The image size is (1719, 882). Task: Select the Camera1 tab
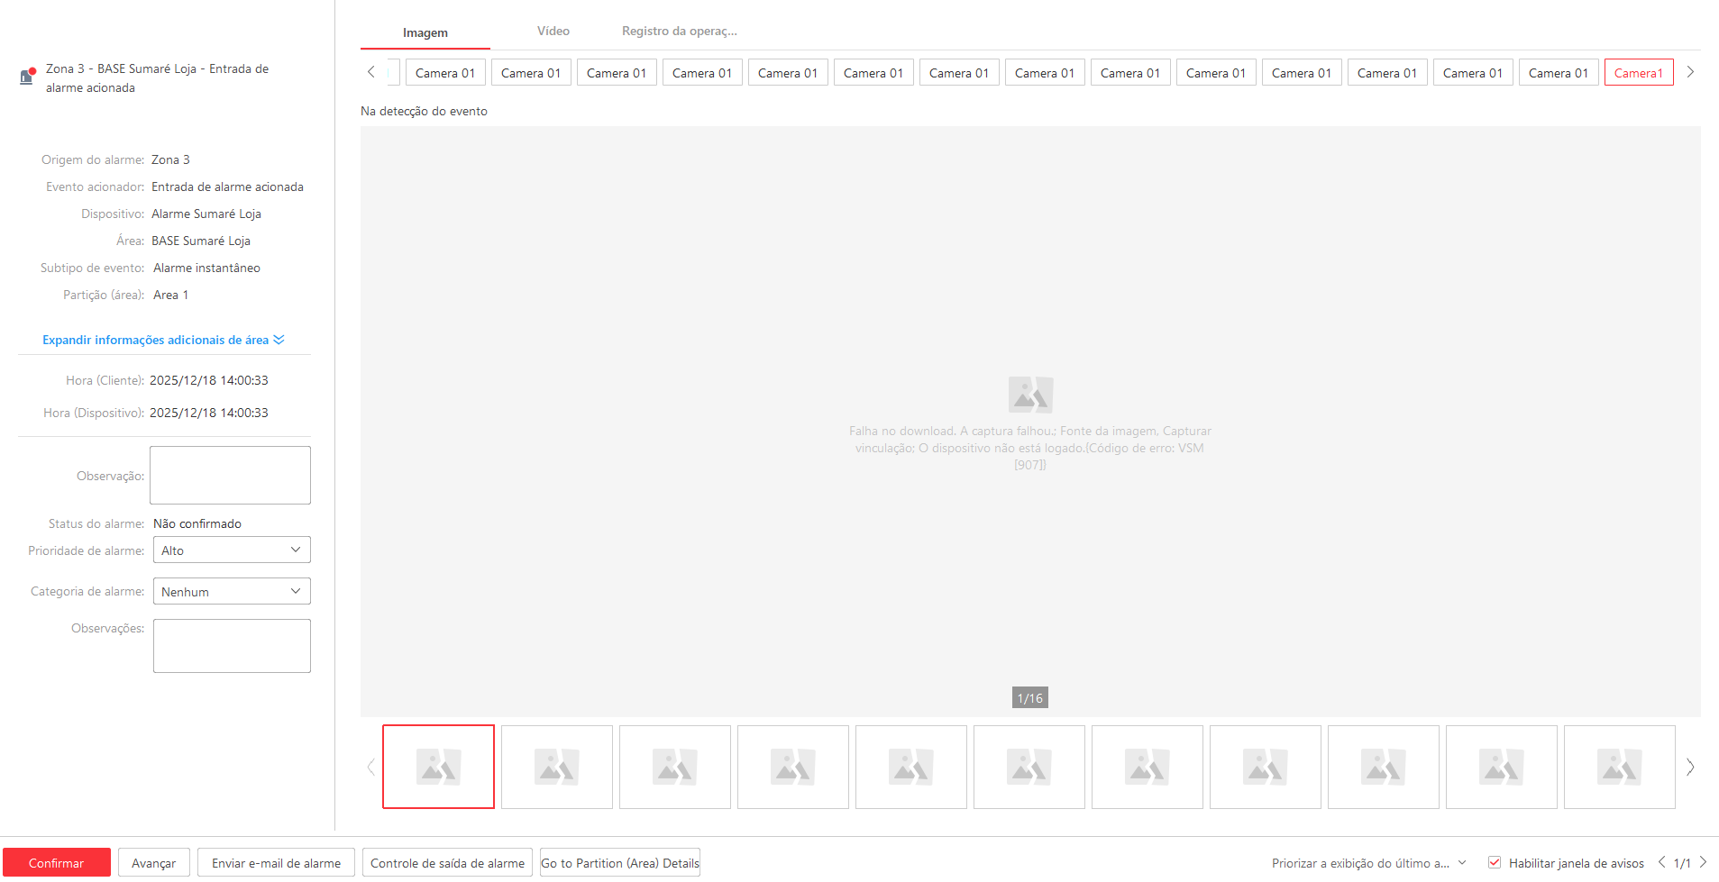[1638, 73]
